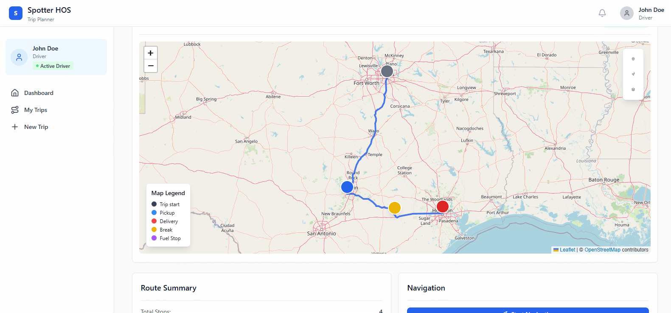Click the red delivery marker at Houston

point(443,207)
